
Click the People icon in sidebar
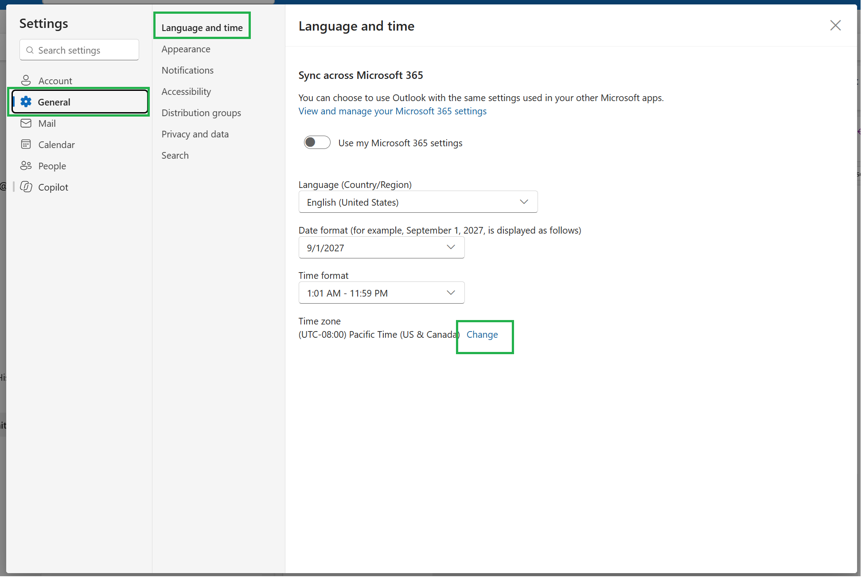[x=26, y=166]
